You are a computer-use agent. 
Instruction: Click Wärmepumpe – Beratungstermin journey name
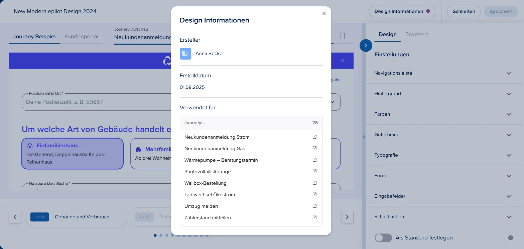(221, 160)
